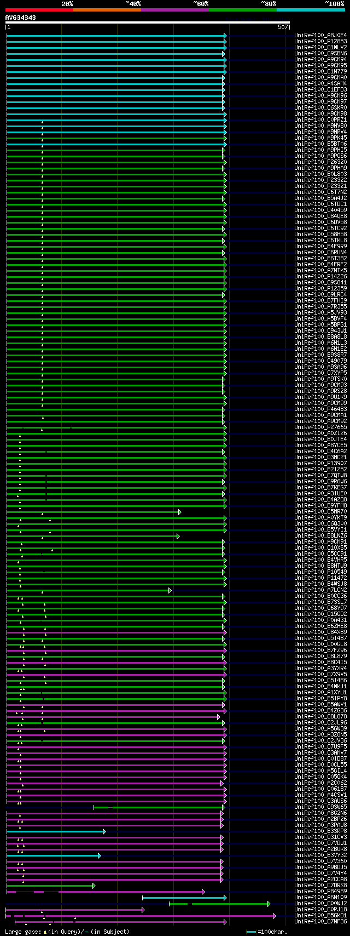This screenshot has width=350, height=936.
Task: Open hit UniRef100_Q1WLV2
Action: pyautogui.click(x=320, y=47)
